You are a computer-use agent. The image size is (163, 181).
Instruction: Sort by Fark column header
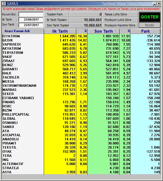(145, 31)
